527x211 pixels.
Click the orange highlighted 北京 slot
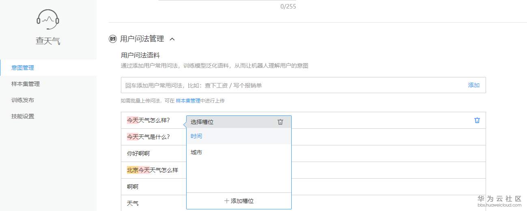click(x=133, y=170)
